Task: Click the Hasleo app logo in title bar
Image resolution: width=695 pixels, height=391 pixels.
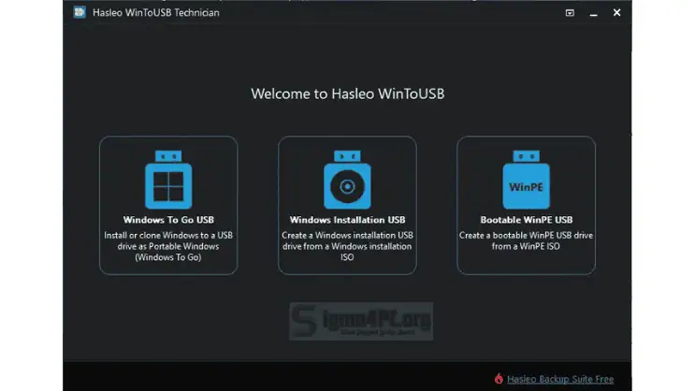Action: [x=80, y=12]
